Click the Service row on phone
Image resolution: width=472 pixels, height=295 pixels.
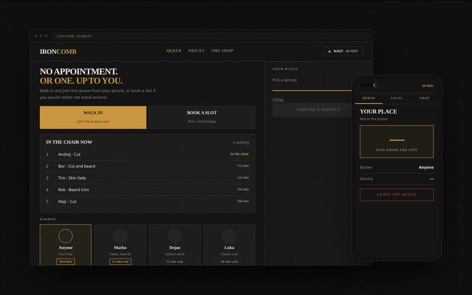pos(396,179)
